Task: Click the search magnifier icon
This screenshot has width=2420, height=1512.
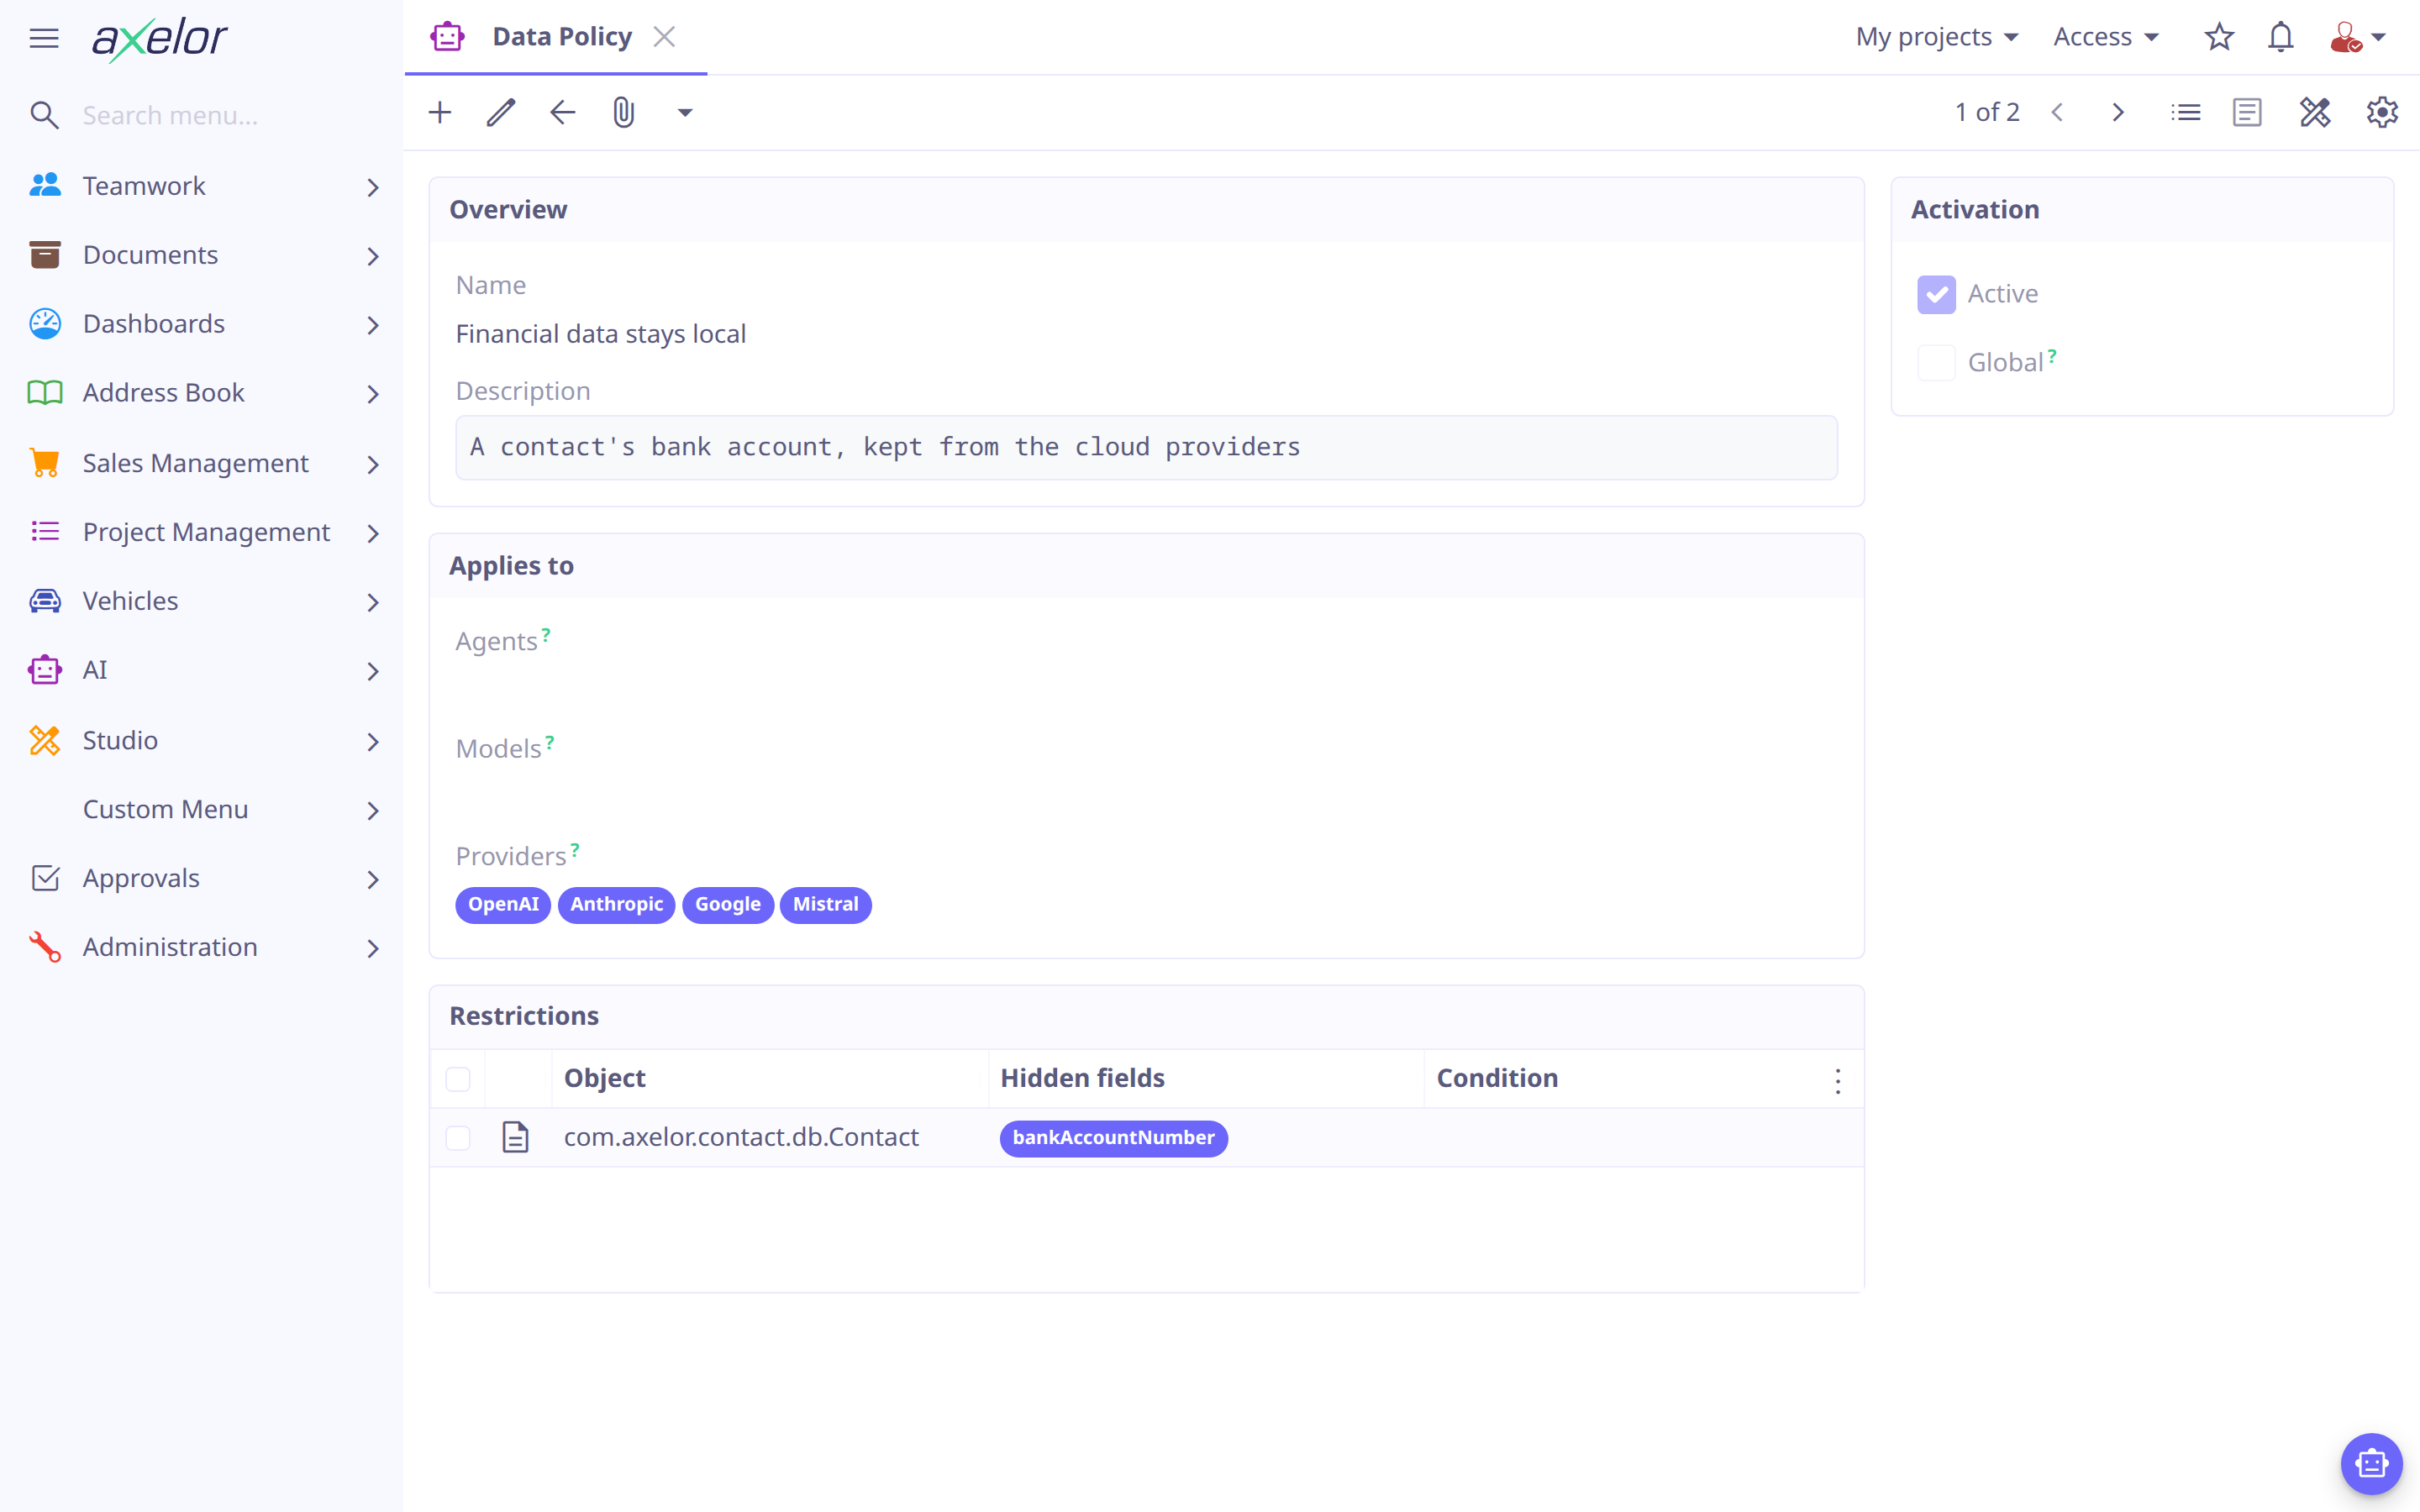Action: pos(44,115)
